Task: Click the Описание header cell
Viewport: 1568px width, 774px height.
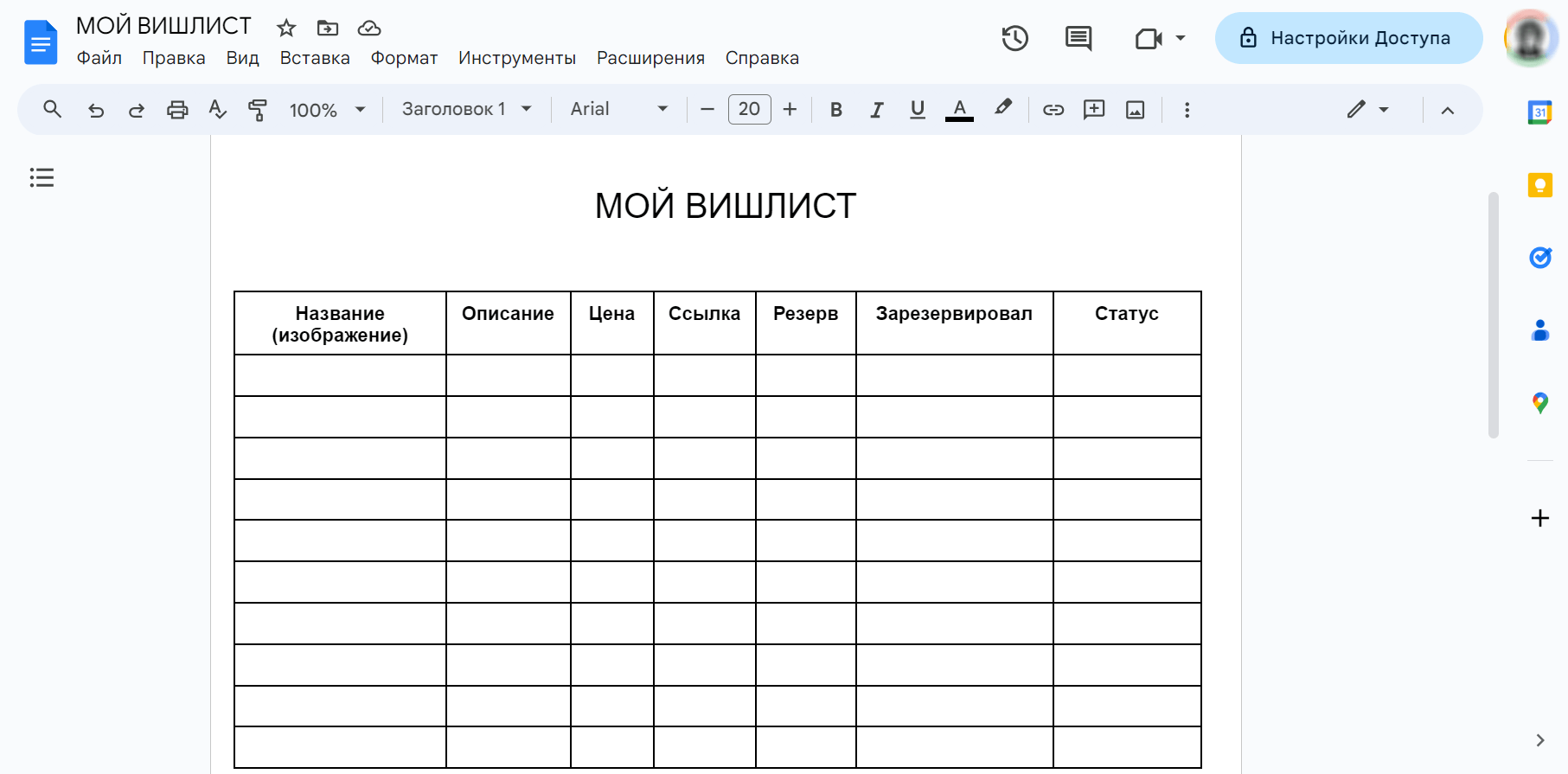Action: tap(509, 323)
